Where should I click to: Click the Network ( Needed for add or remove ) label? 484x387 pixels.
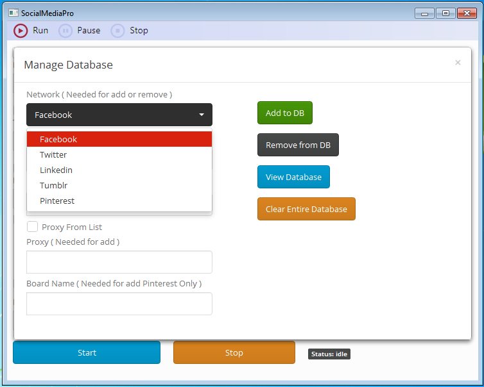click(99, 95)
